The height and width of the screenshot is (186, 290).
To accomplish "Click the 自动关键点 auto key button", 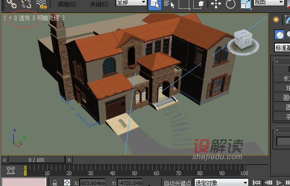I will [x=178, y=182].
